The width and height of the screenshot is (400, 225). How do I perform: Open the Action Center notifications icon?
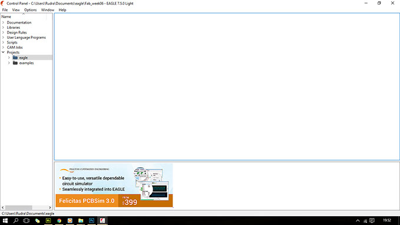click(x=372, y=221)
